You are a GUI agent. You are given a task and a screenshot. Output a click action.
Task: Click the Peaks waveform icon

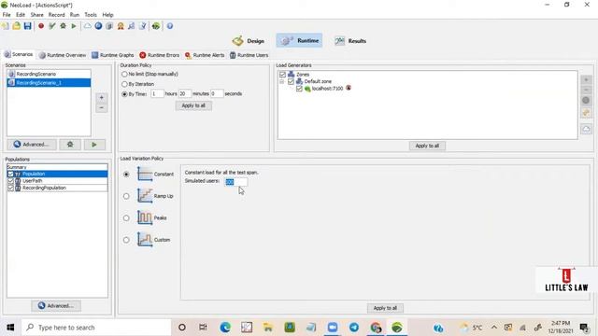coord(145,217)
